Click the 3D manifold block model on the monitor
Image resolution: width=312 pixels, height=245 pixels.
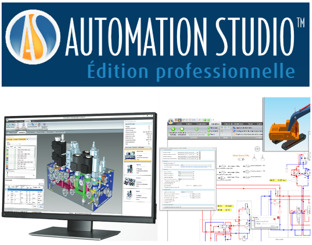pos(80,172)
